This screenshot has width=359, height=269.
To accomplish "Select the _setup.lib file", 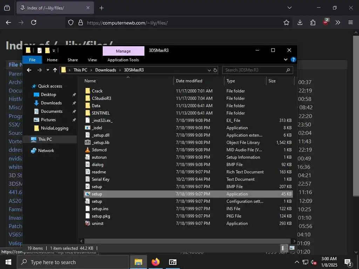I will click(x=101, y=143).
